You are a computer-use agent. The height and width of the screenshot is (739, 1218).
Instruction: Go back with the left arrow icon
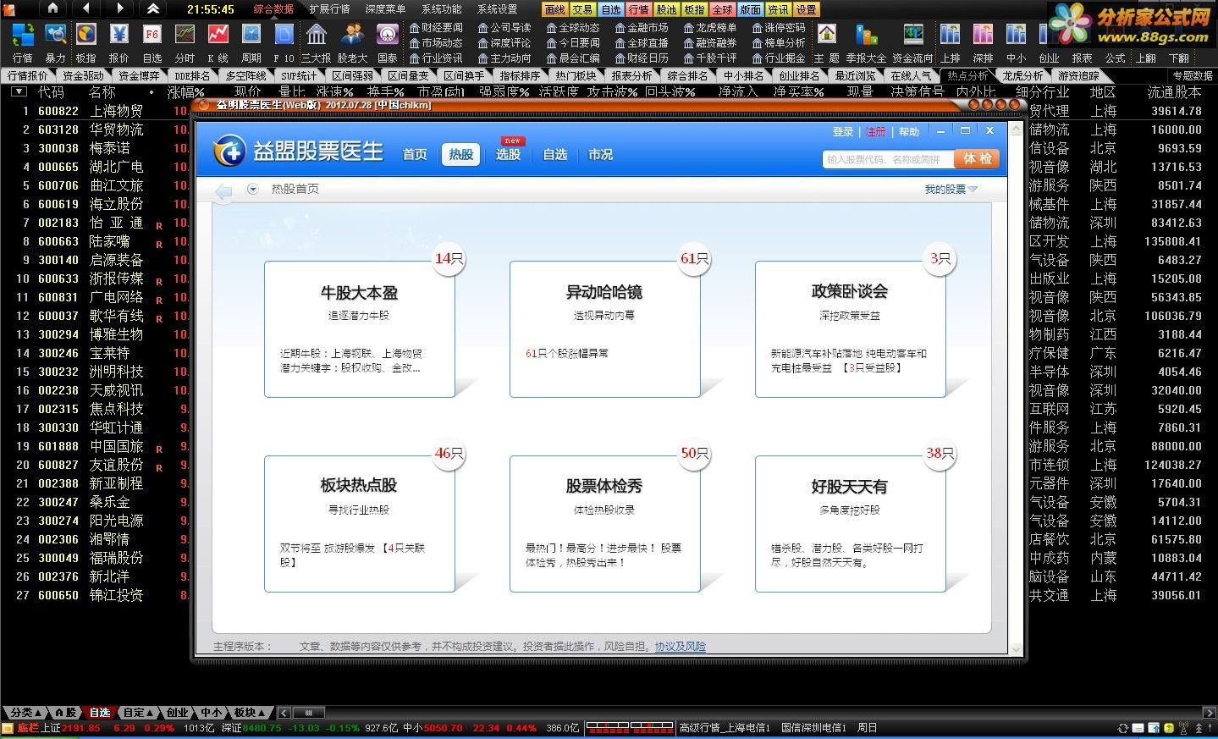click(86, 8)
